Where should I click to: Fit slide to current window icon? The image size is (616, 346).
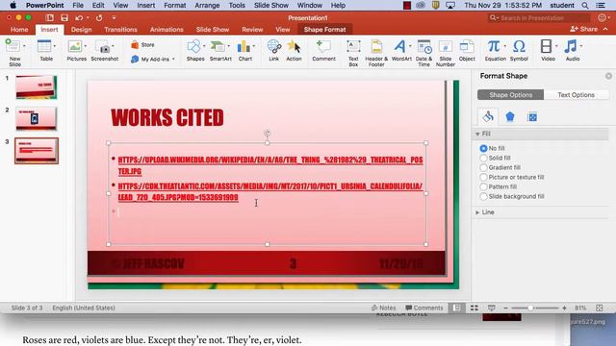[x=599, y=308]
